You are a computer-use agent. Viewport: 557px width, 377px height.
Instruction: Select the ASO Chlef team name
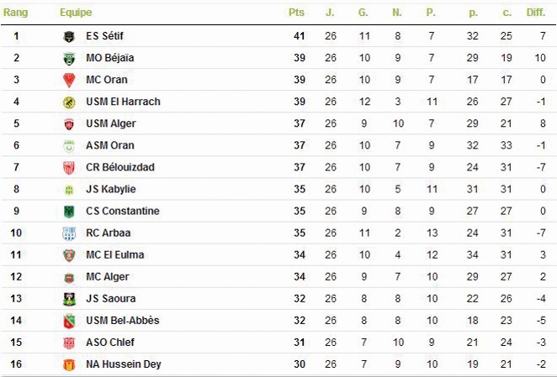[x=110, y=343]
